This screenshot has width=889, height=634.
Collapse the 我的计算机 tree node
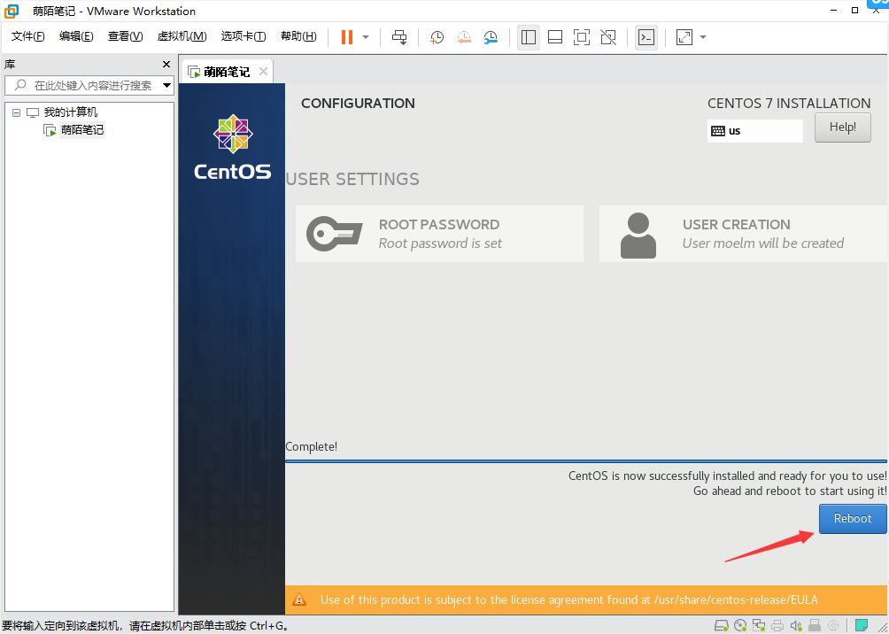pos(16,112)
